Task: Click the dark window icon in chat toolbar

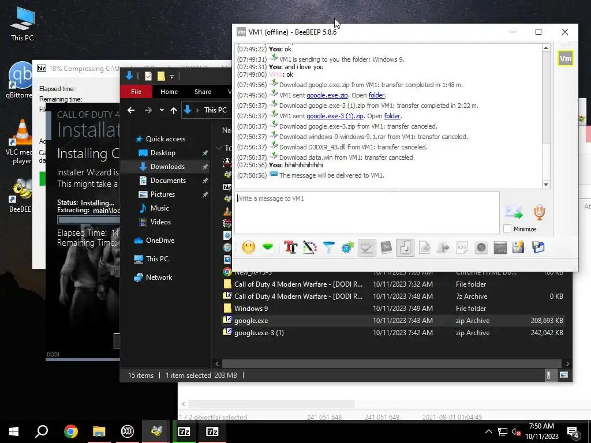Action: click(500, 247)
